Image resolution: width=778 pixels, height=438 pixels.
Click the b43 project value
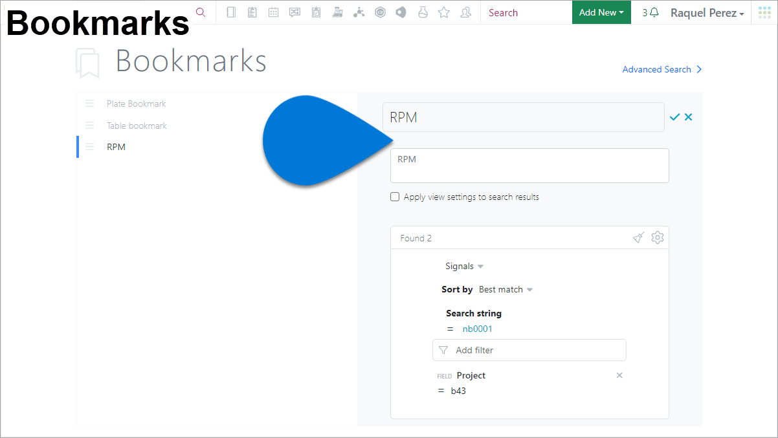pos(458,391)
